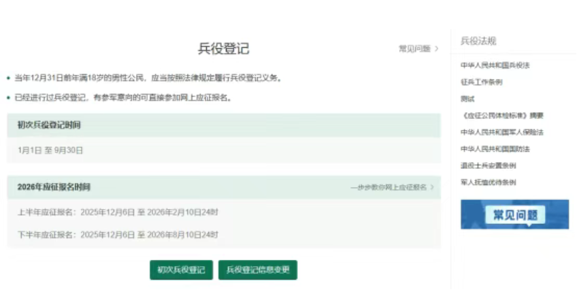Open 《应征公民体检标准》摘要 link
The image size is (579, 296).
coord(501,116)
